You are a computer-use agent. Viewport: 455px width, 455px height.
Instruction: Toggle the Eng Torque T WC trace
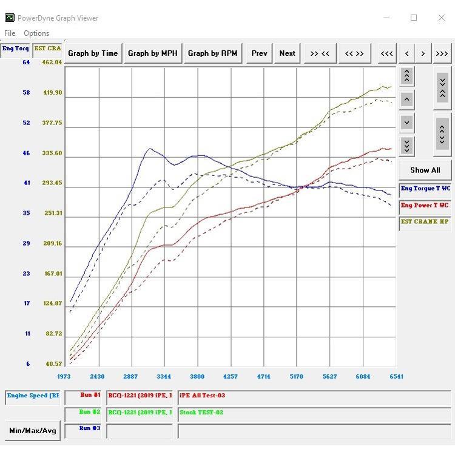425,189
